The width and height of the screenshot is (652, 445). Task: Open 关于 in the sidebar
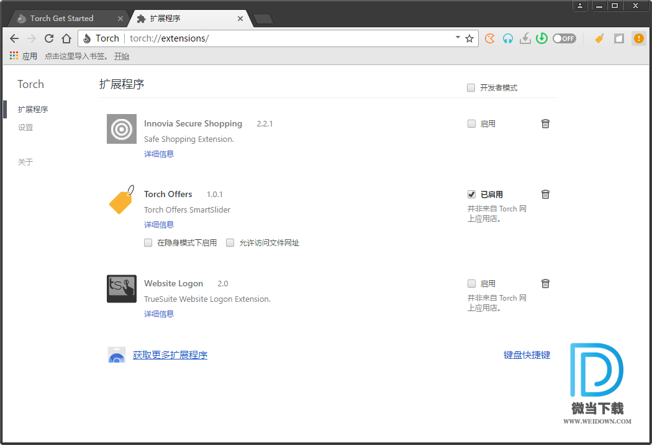pyautogui.click(x=25, y=162)
